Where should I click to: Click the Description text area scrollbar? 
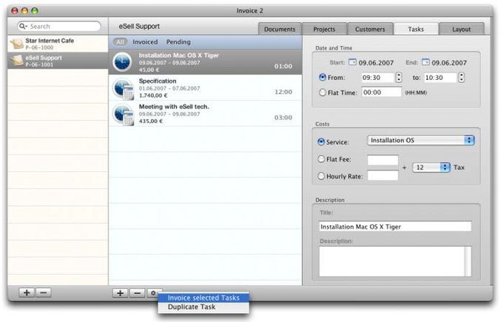click(468, 261)
